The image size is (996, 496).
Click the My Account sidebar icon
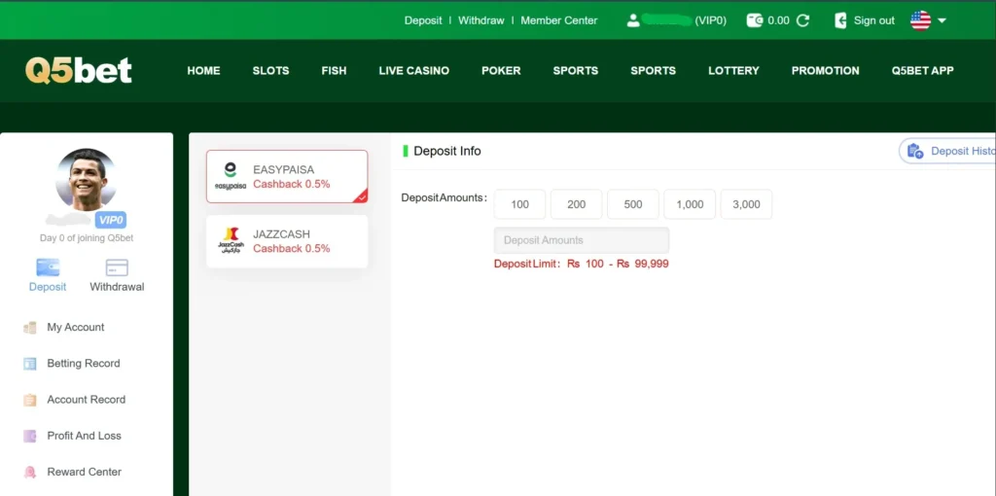(30, 328)
